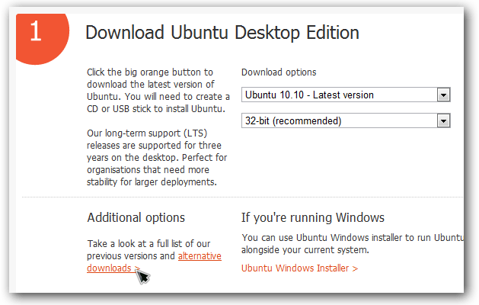Click the 'stability for larger deployments' line

coord(152,182)
